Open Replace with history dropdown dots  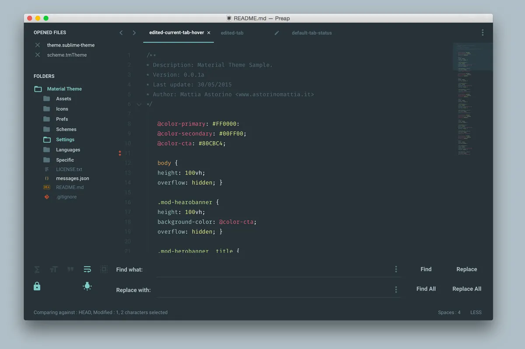[396, 290]
